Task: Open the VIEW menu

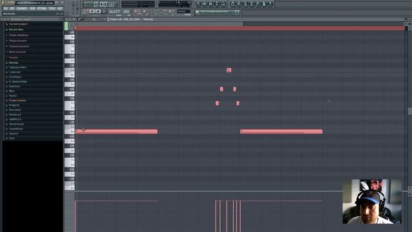Action: coord(32,8)
